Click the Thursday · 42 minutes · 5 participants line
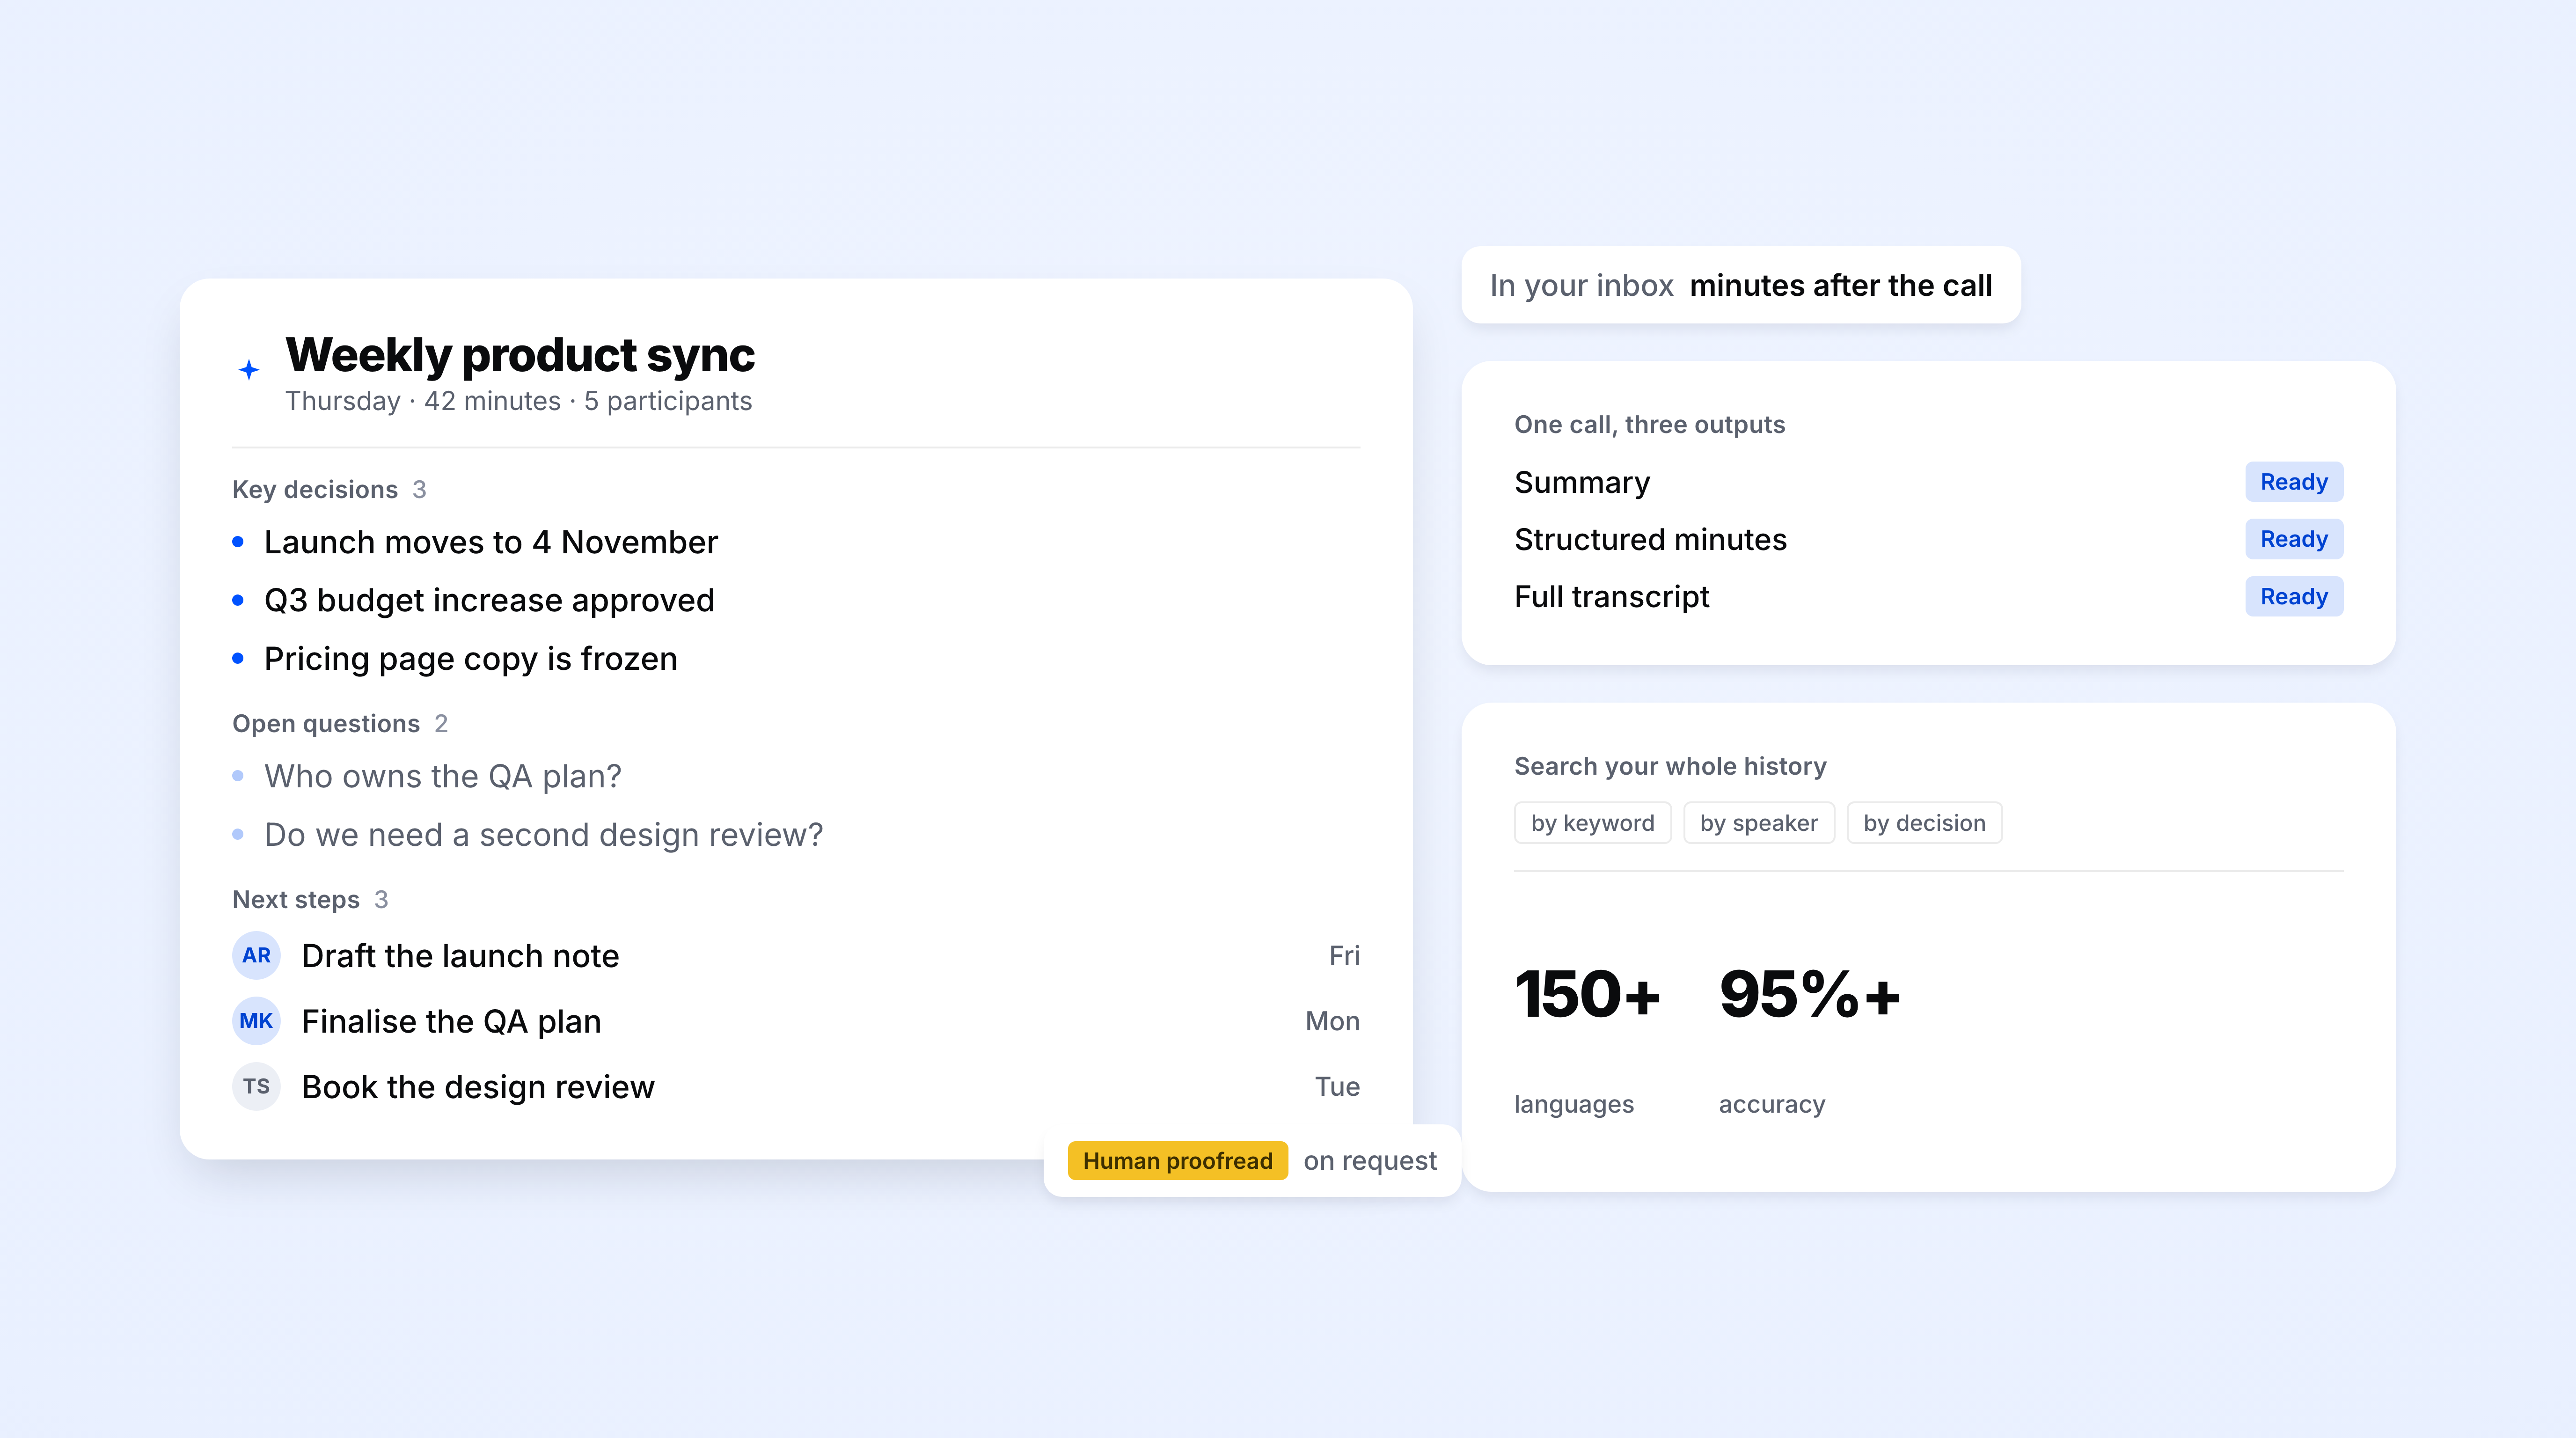Viewport: 2576px width, 1438px height. pos(518,401)
